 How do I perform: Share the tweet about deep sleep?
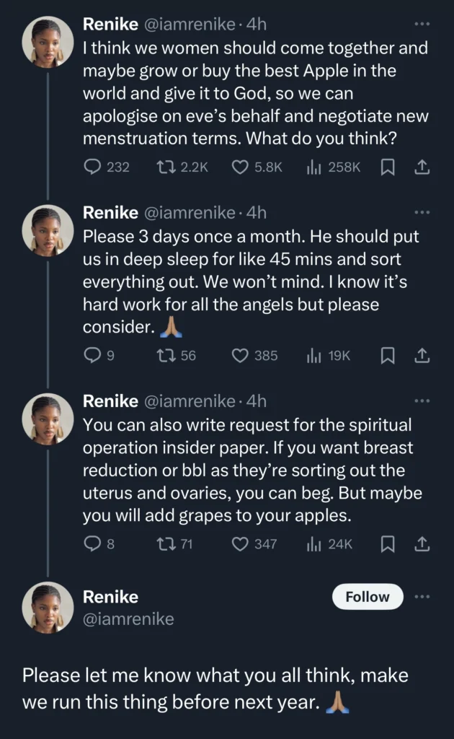tap(422, 355)
